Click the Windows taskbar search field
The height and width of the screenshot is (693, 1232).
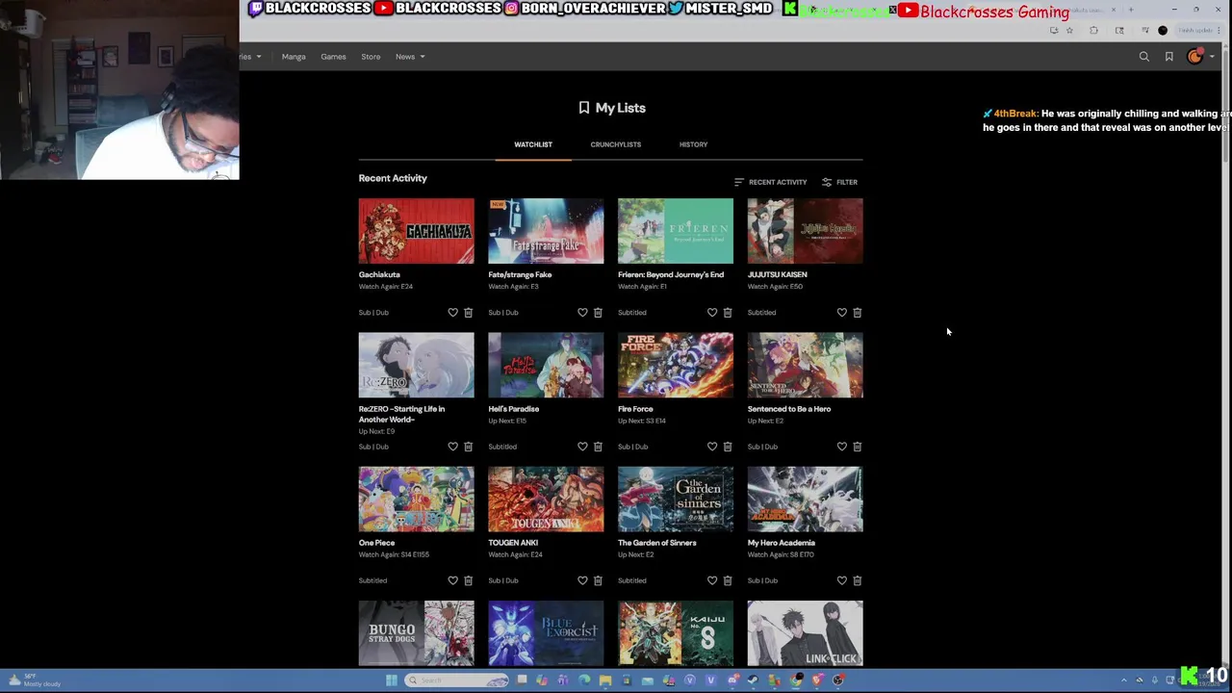(456, 680)
